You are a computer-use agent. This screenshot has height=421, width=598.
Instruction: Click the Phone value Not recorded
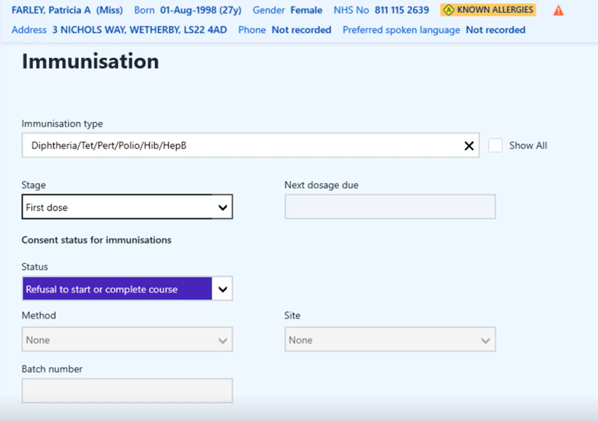coord(301,29)
